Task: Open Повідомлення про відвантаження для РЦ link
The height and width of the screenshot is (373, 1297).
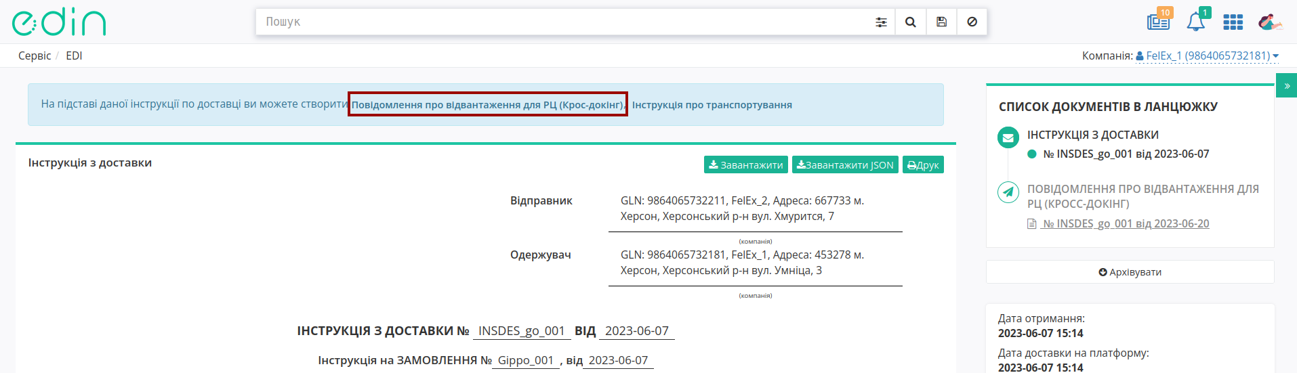Action: (x=488, y=104)
